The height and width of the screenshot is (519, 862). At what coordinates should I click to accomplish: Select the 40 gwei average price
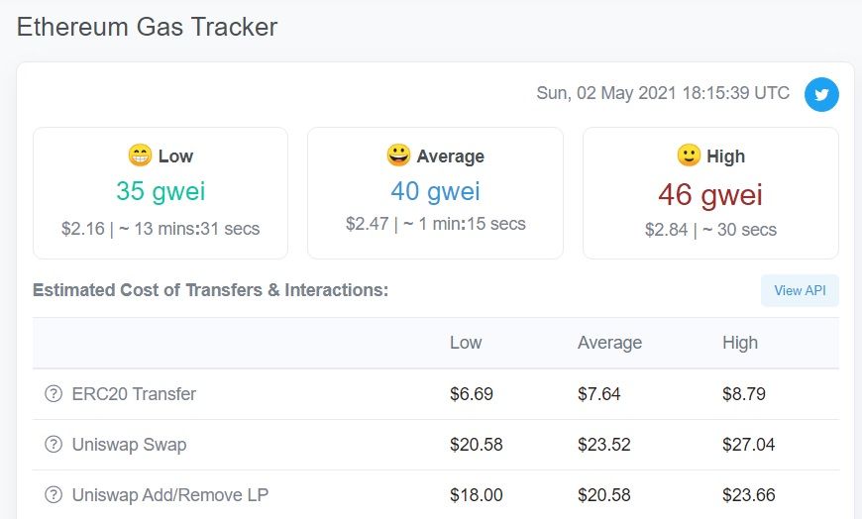click(x=435, y=191)
